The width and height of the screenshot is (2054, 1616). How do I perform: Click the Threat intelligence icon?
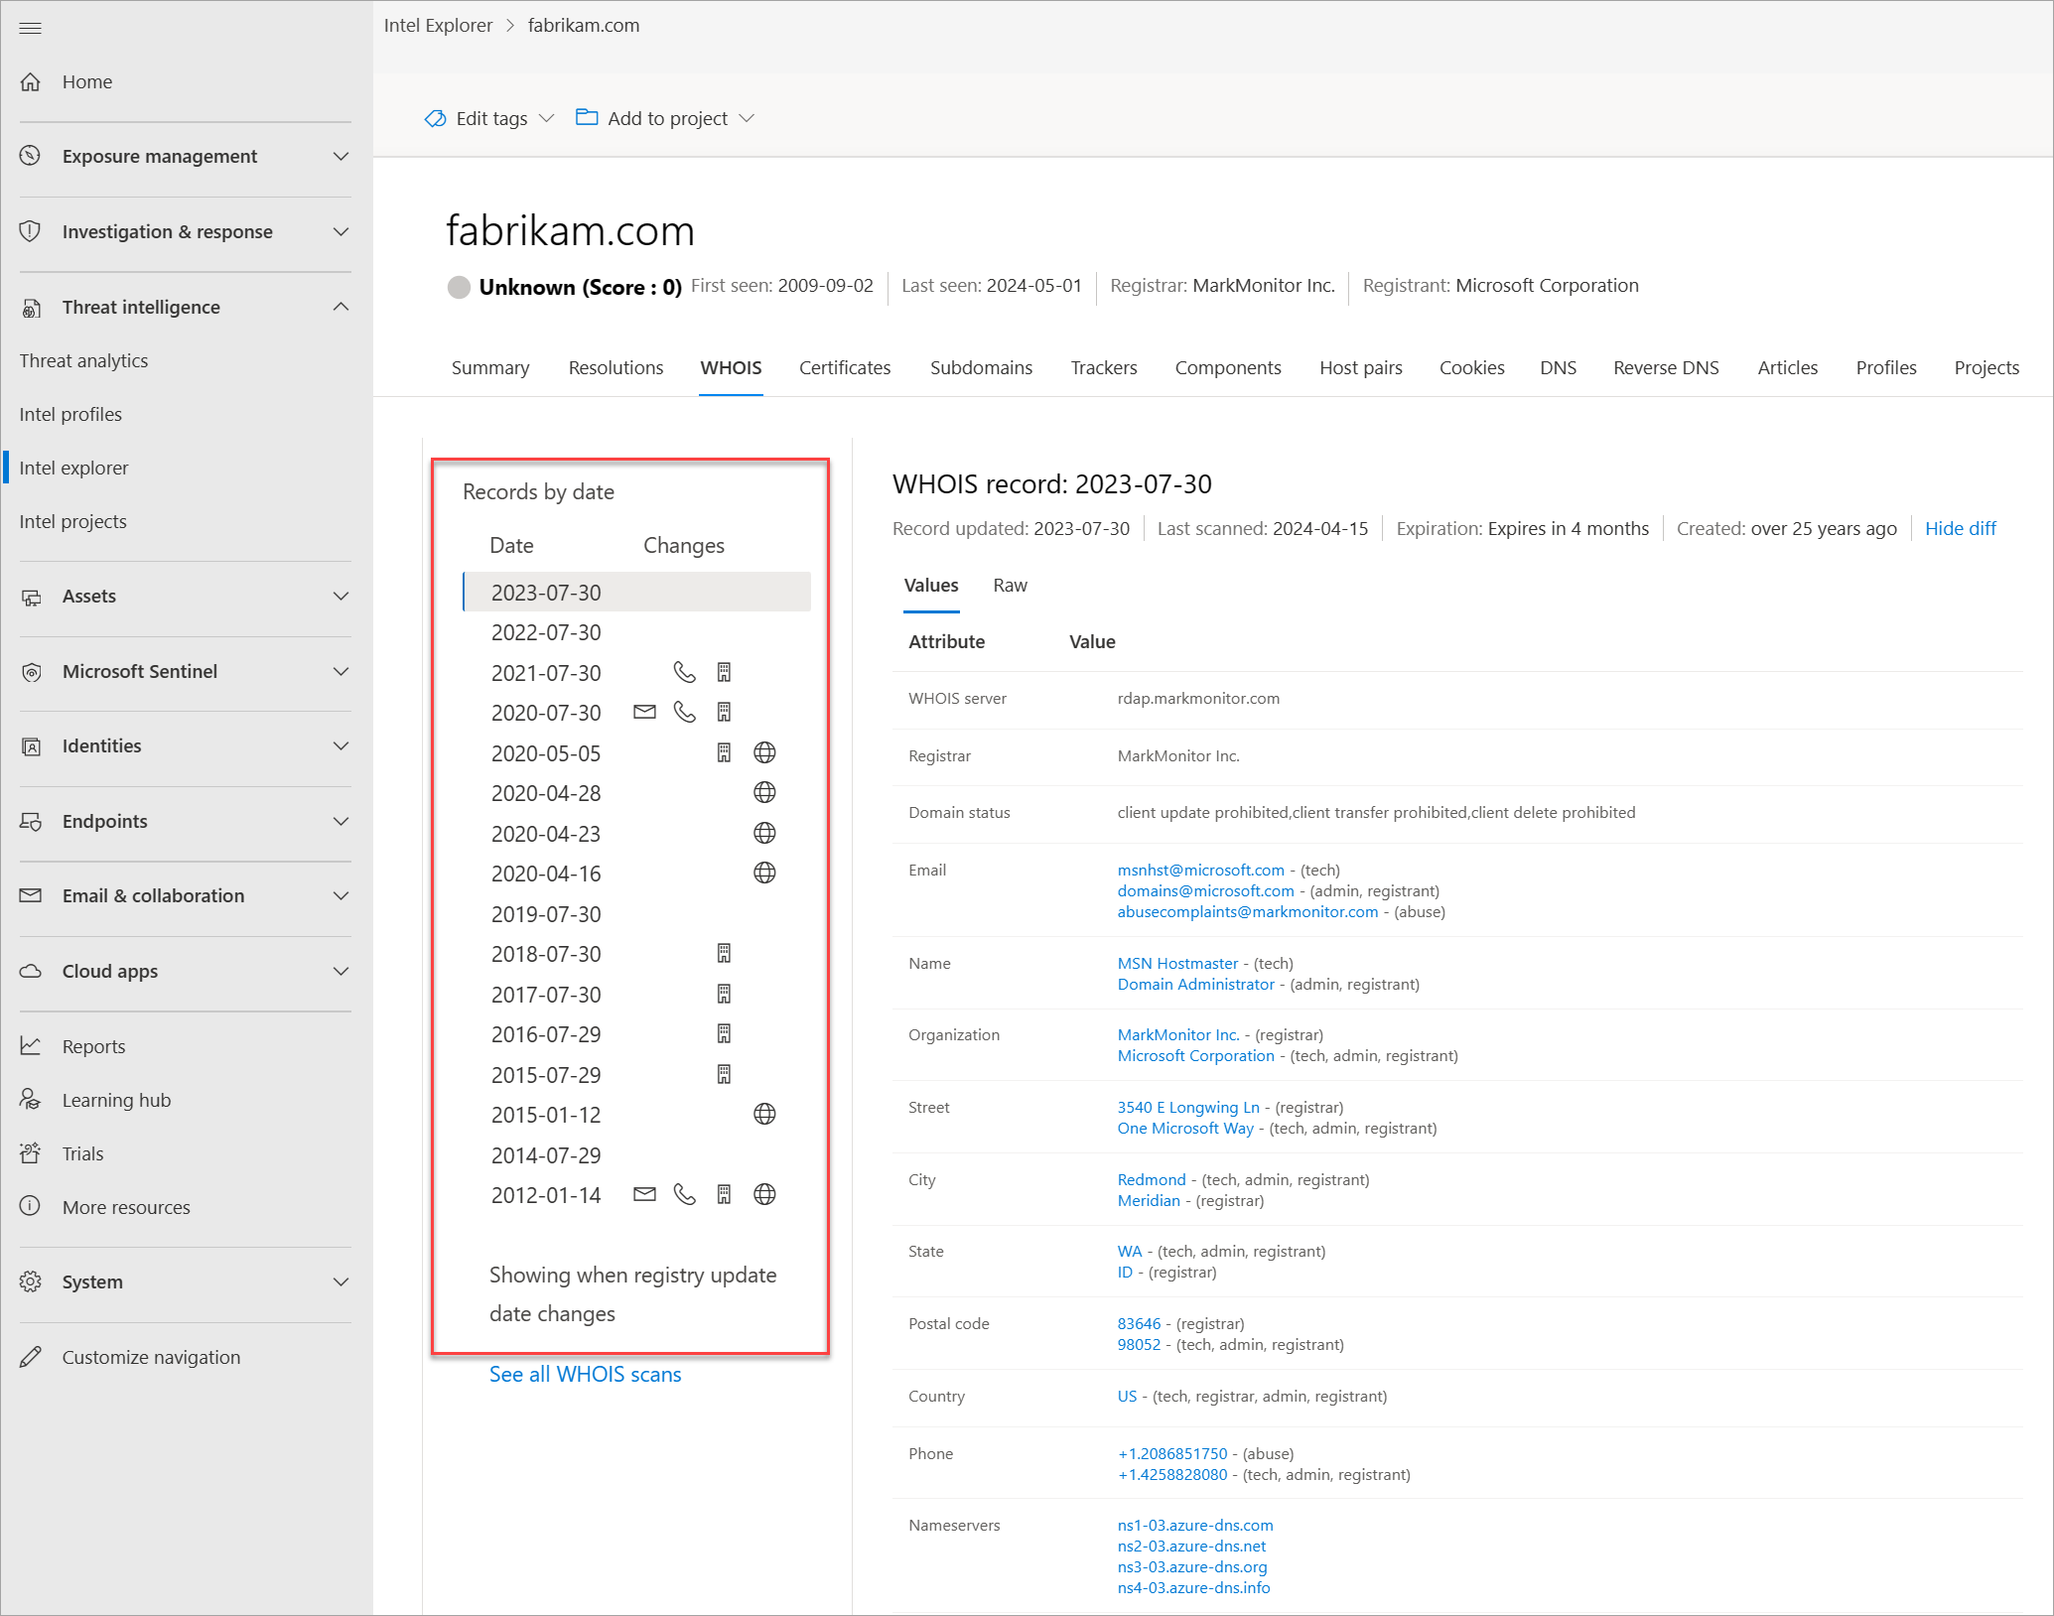point(31,307)
